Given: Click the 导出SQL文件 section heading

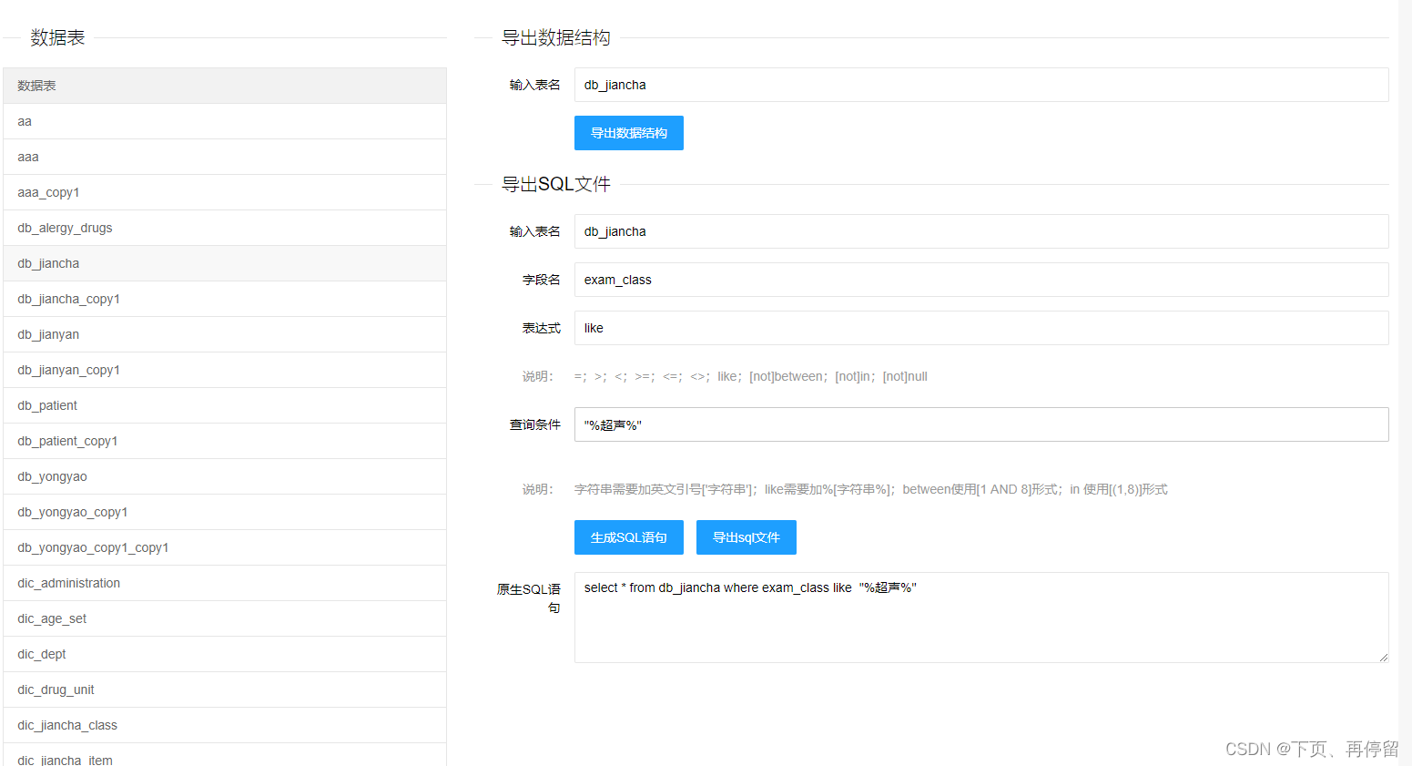Looking at the screenshot, I should tap(555, 184).
